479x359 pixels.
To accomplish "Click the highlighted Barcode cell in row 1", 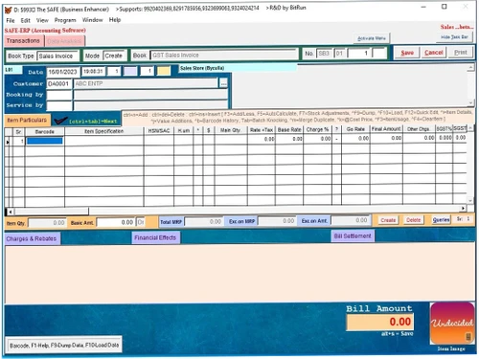I will coord(45,141).
